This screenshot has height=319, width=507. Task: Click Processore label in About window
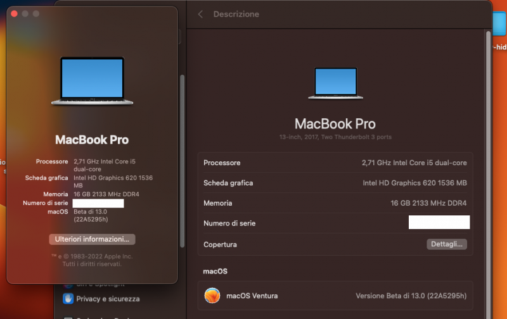(52, 161)
